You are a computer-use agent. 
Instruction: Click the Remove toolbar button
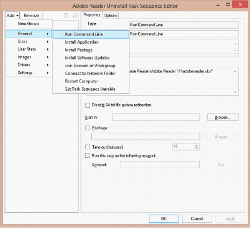[31, 15]
